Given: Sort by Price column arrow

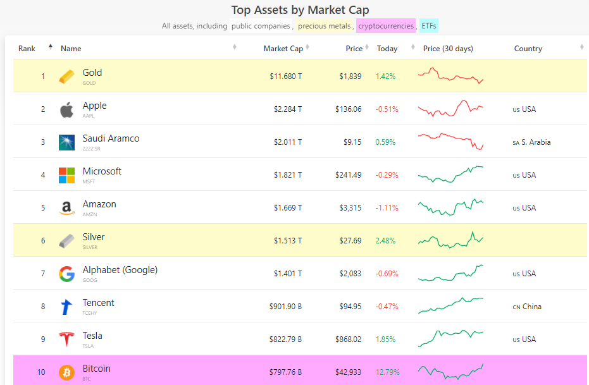Looking at the screenshot, I should click(x=367, y=47).
